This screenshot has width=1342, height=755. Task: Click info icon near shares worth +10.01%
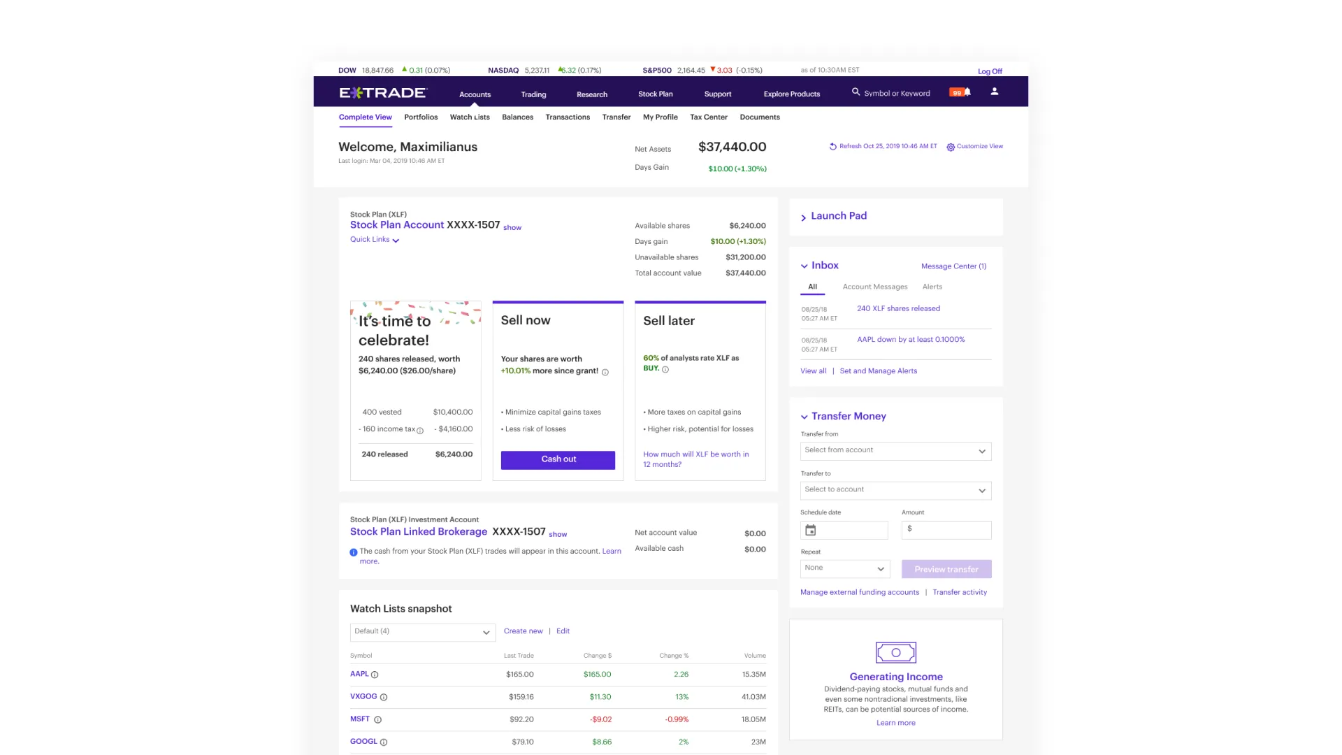tap(604, 371)
